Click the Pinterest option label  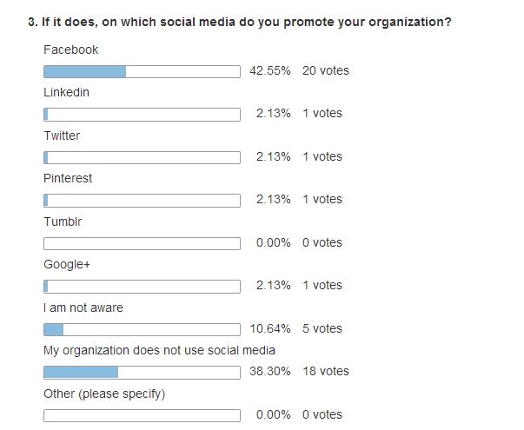click(68, 178)
